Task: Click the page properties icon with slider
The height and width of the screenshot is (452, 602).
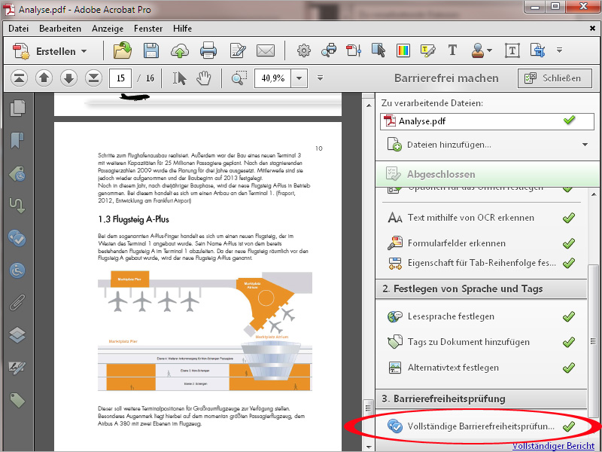Action: (354, 50)
